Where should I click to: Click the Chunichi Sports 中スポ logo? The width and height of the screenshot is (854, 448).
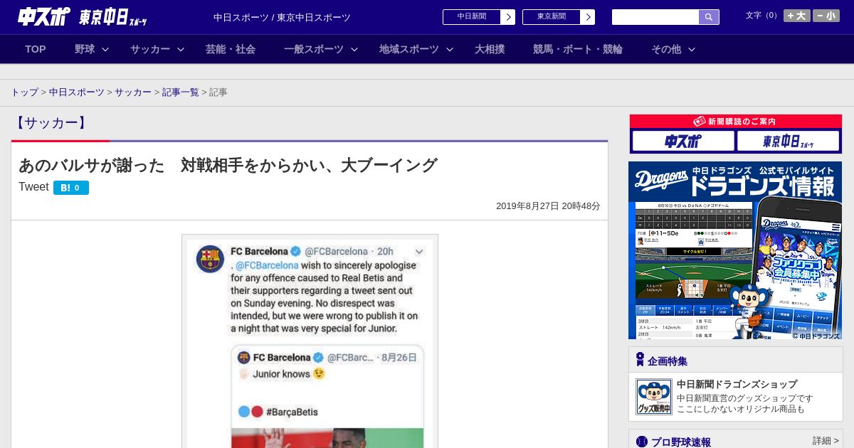tap(43, 16)
